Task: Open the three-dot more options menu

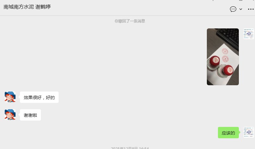Action: (251, 9)
